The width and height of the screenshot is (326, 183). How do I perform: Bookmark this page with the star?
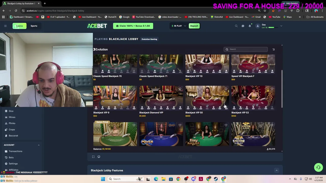click(265, 11)
